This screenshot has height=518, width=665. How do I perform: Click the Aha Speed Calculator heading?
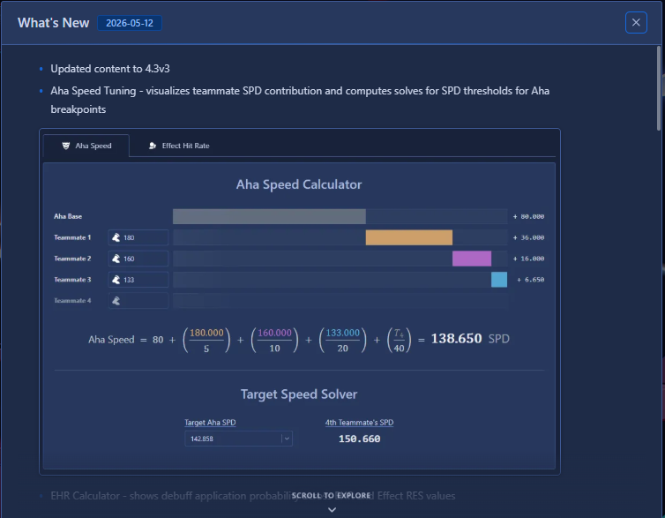(299, 184)
